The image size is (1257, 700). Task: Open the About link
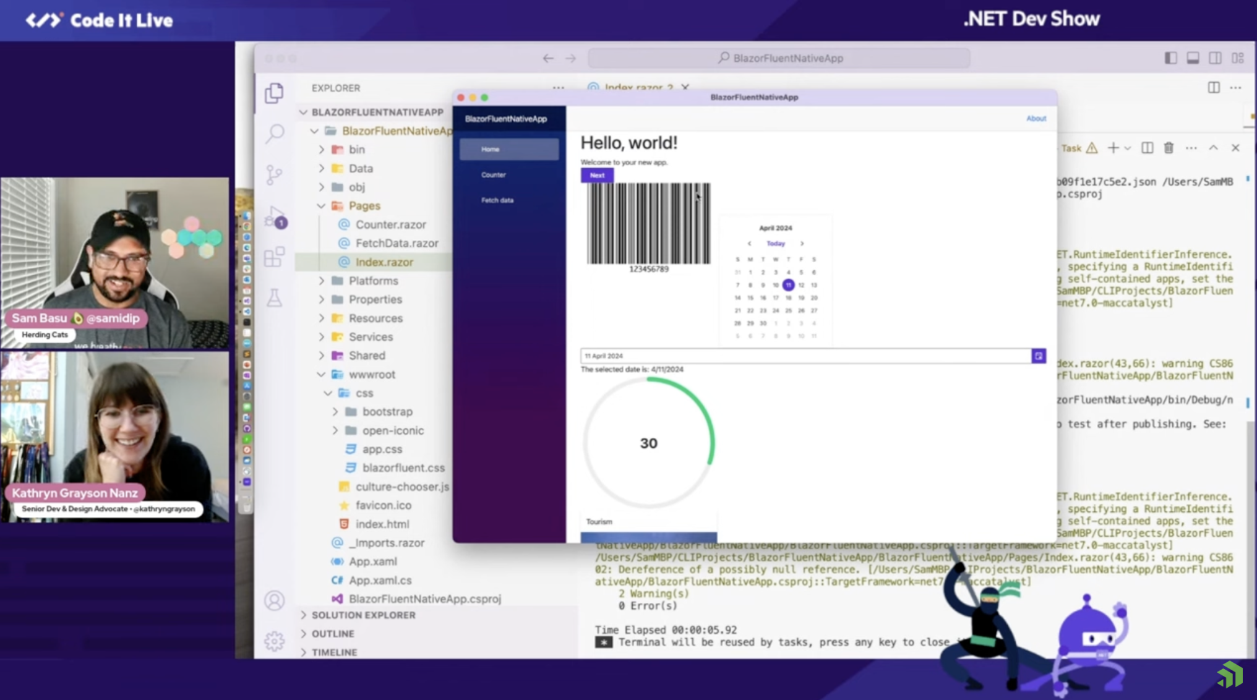(x=1036, y=119)
